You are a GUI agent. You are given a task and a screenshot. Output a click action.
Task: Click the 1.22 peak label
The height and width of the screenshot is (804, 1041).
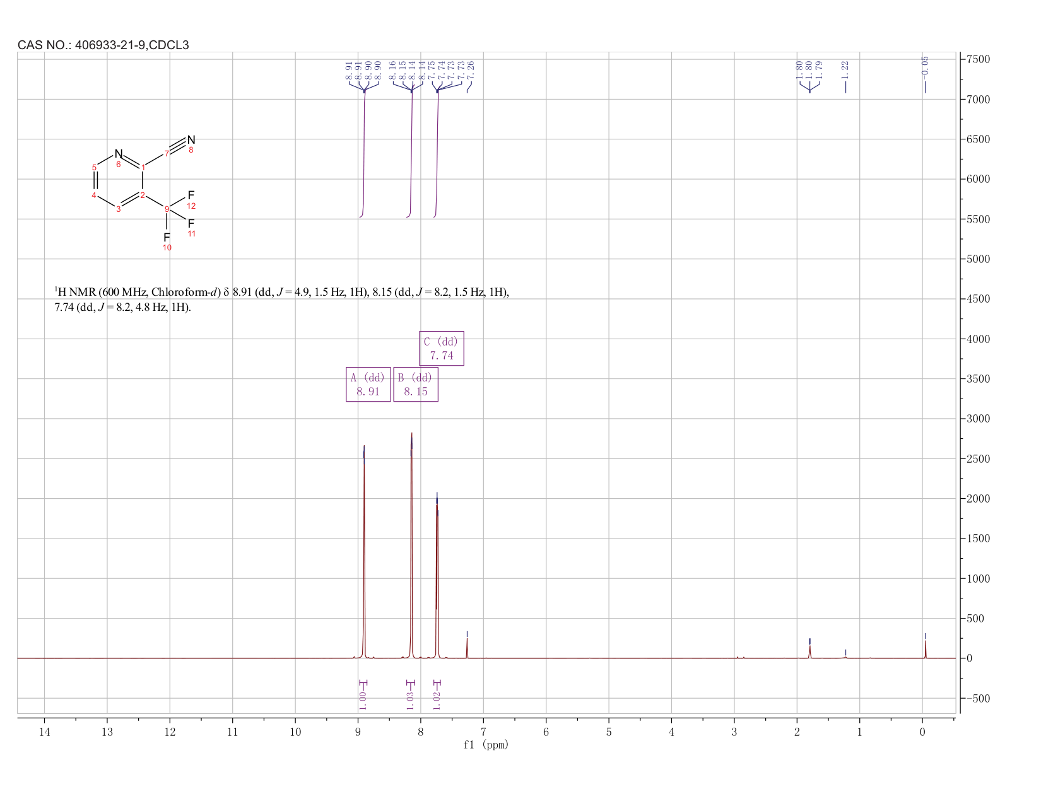pyautogui.click(x=845, y=70)
